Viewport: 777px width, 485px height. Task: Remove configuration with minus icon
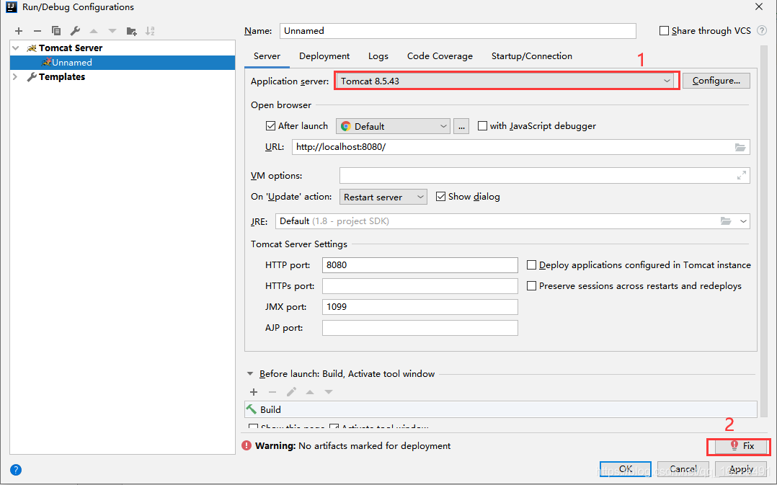click(x=37, y=31)
